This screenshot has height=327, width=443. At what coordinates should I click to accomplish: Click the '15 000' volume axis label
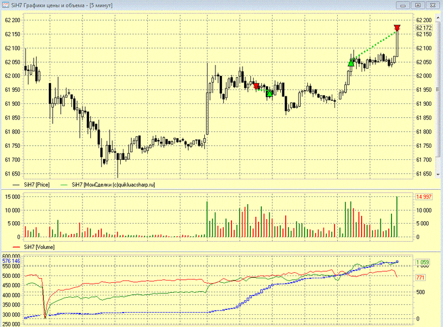(13, 196)
